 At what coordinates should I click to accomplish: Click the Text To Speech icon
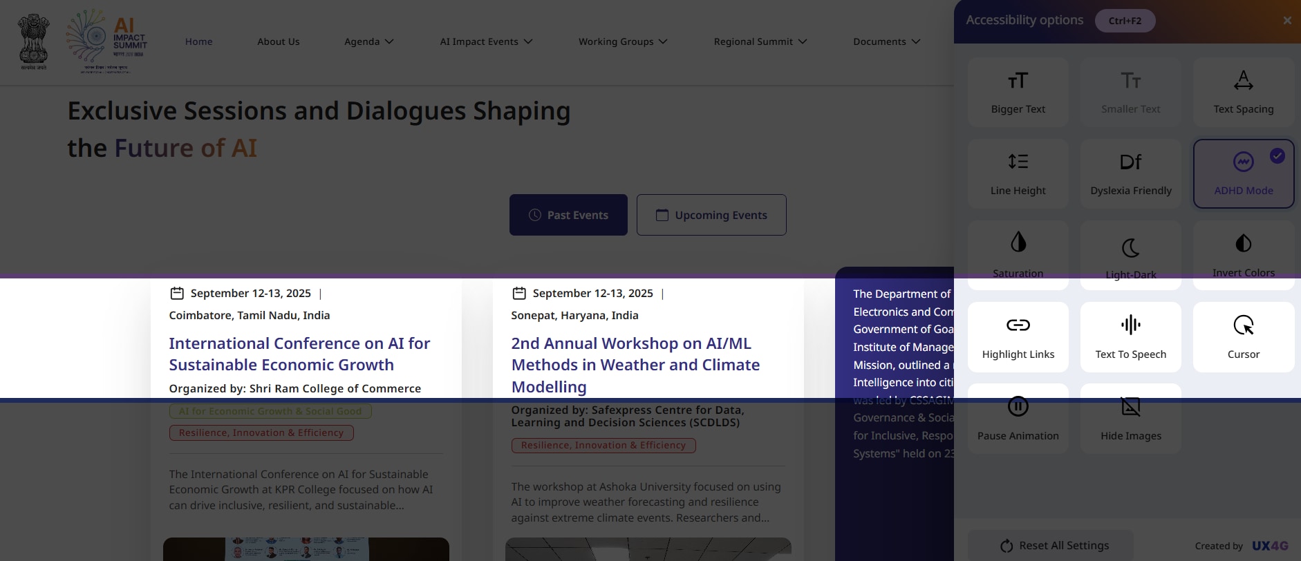click(1130, 325)
